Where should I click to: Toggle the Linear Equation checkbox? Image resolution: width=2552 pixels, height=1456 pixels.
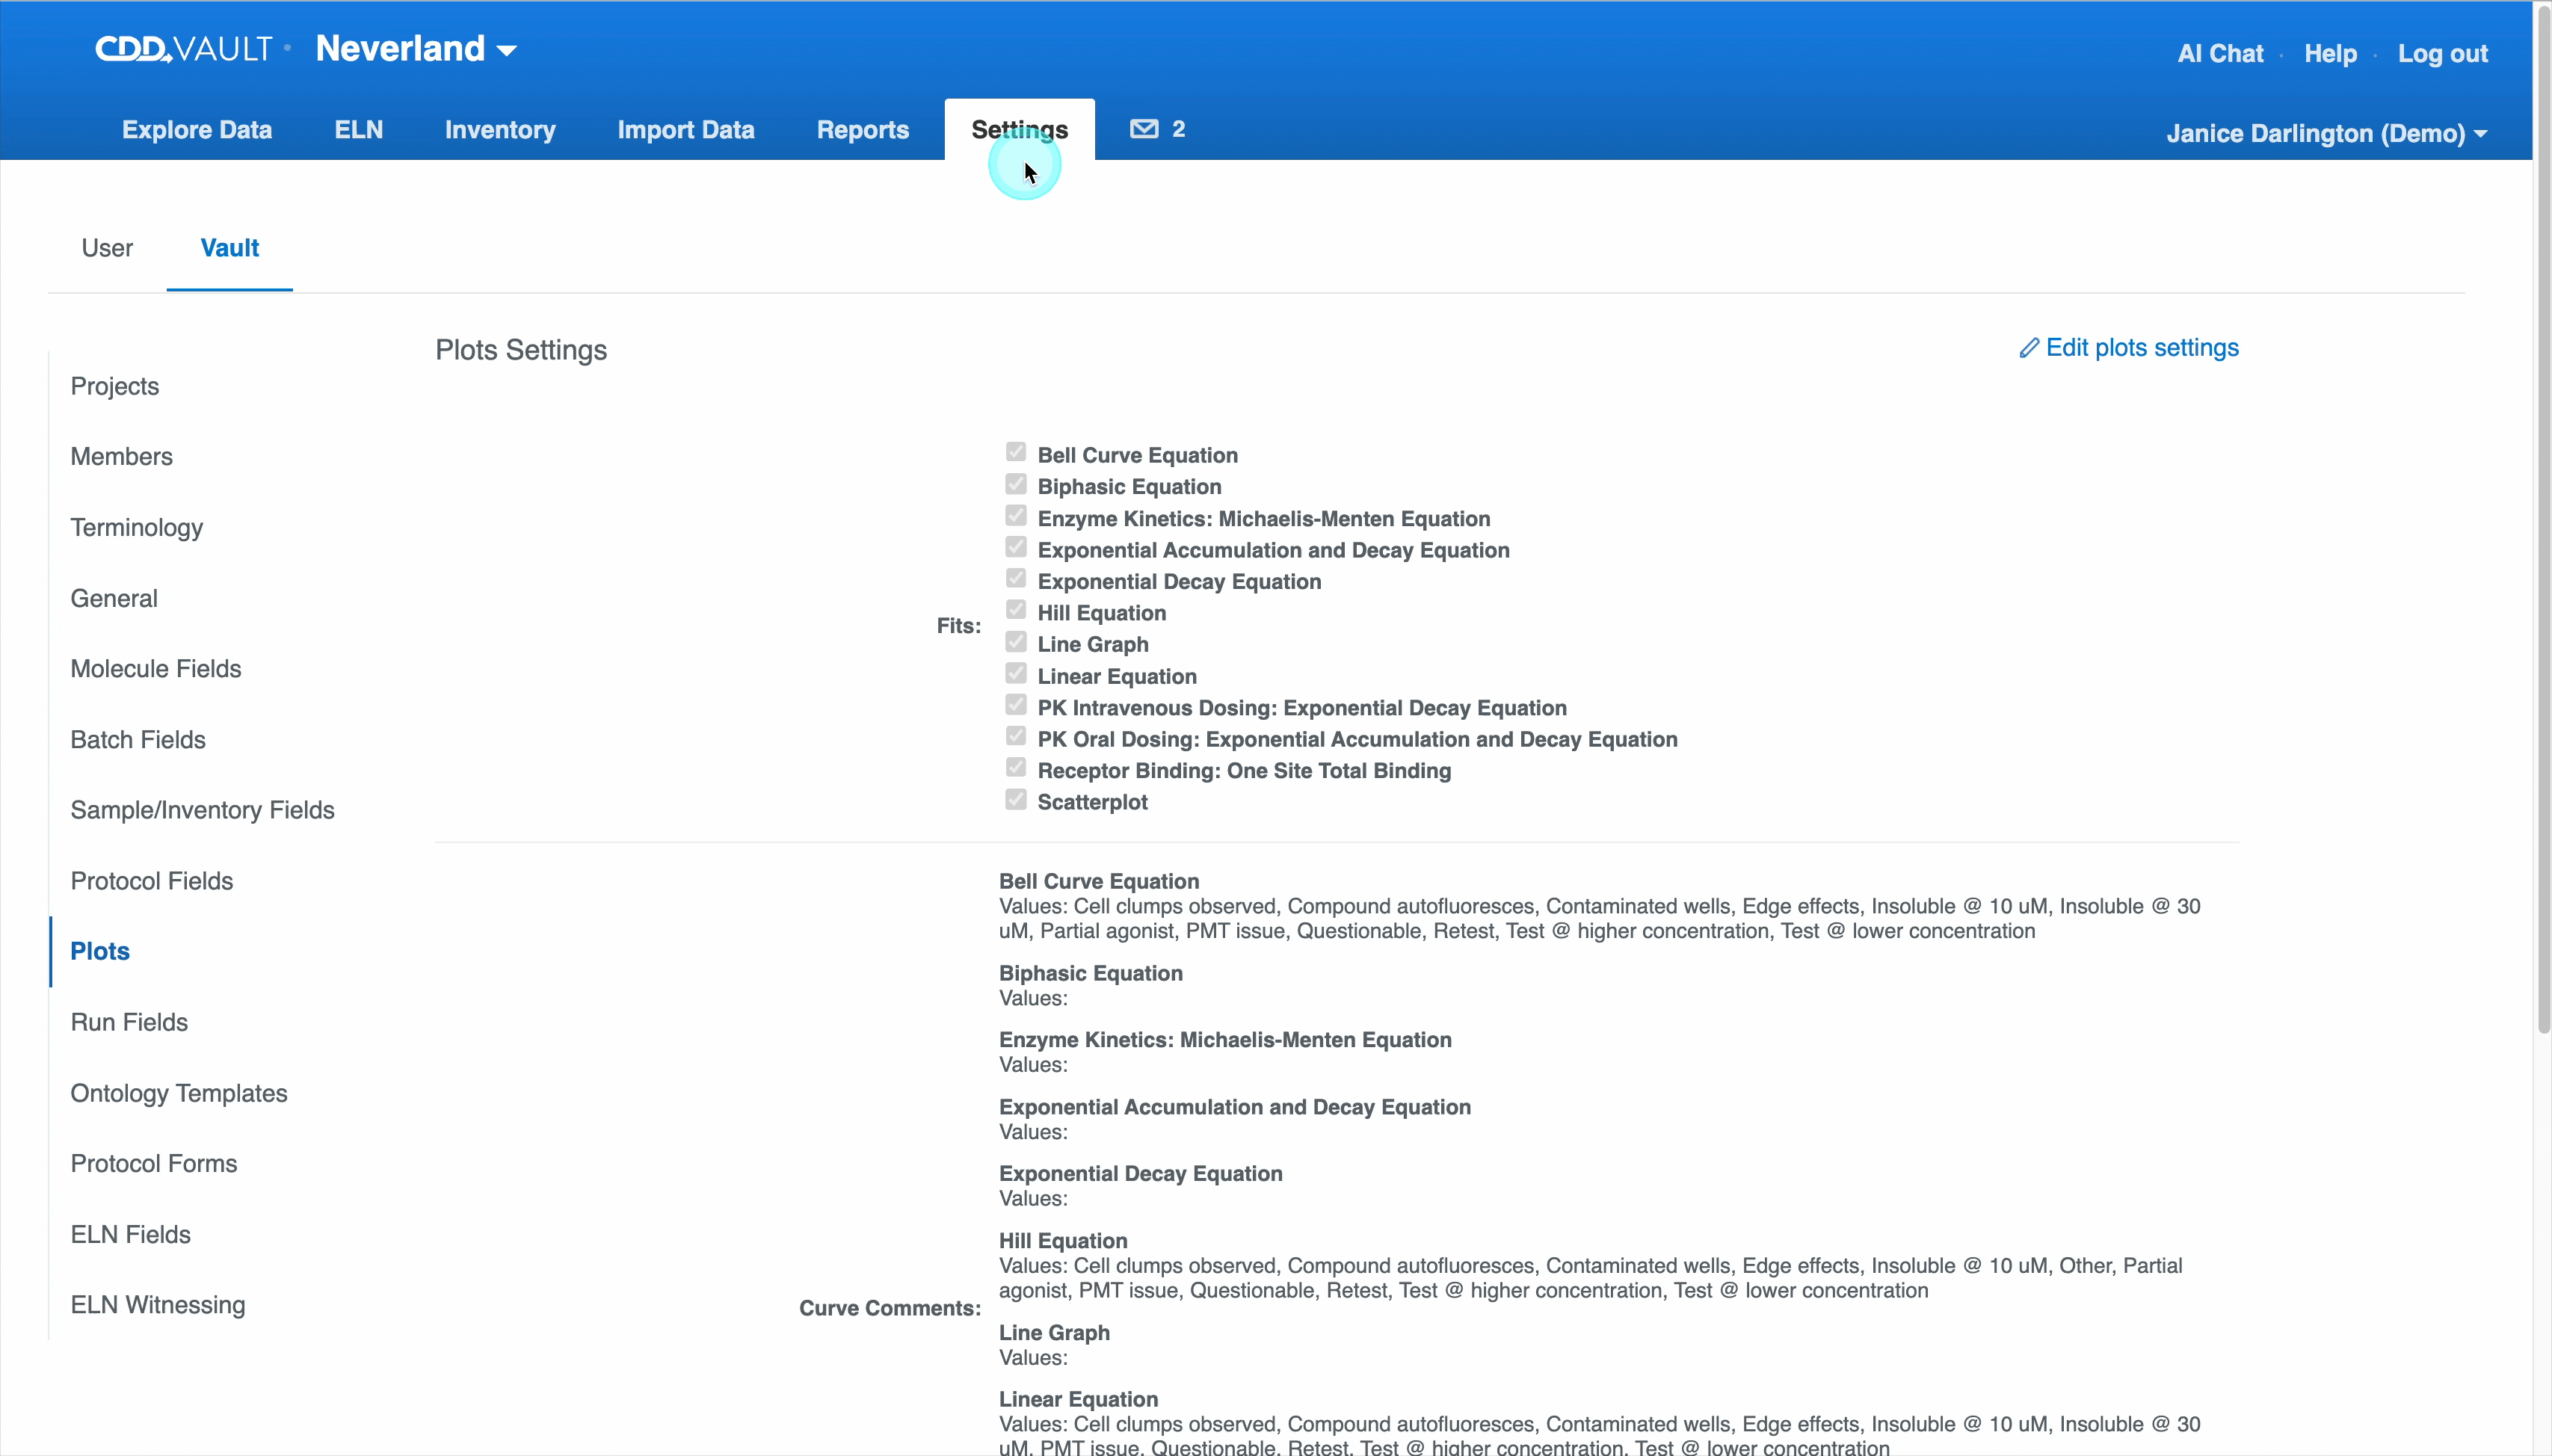1016,674
